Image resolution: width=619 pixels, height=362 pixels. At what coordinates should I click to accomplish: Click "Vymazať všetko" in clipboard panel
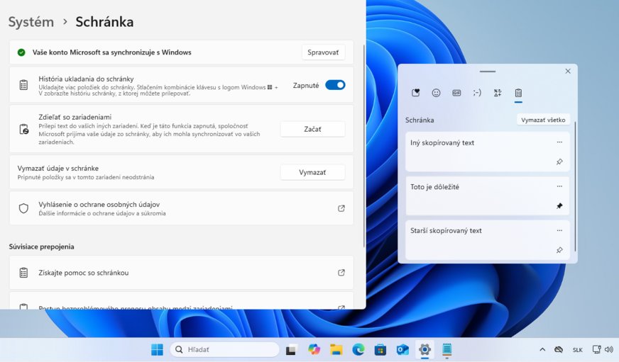click(x=543, y=120)
